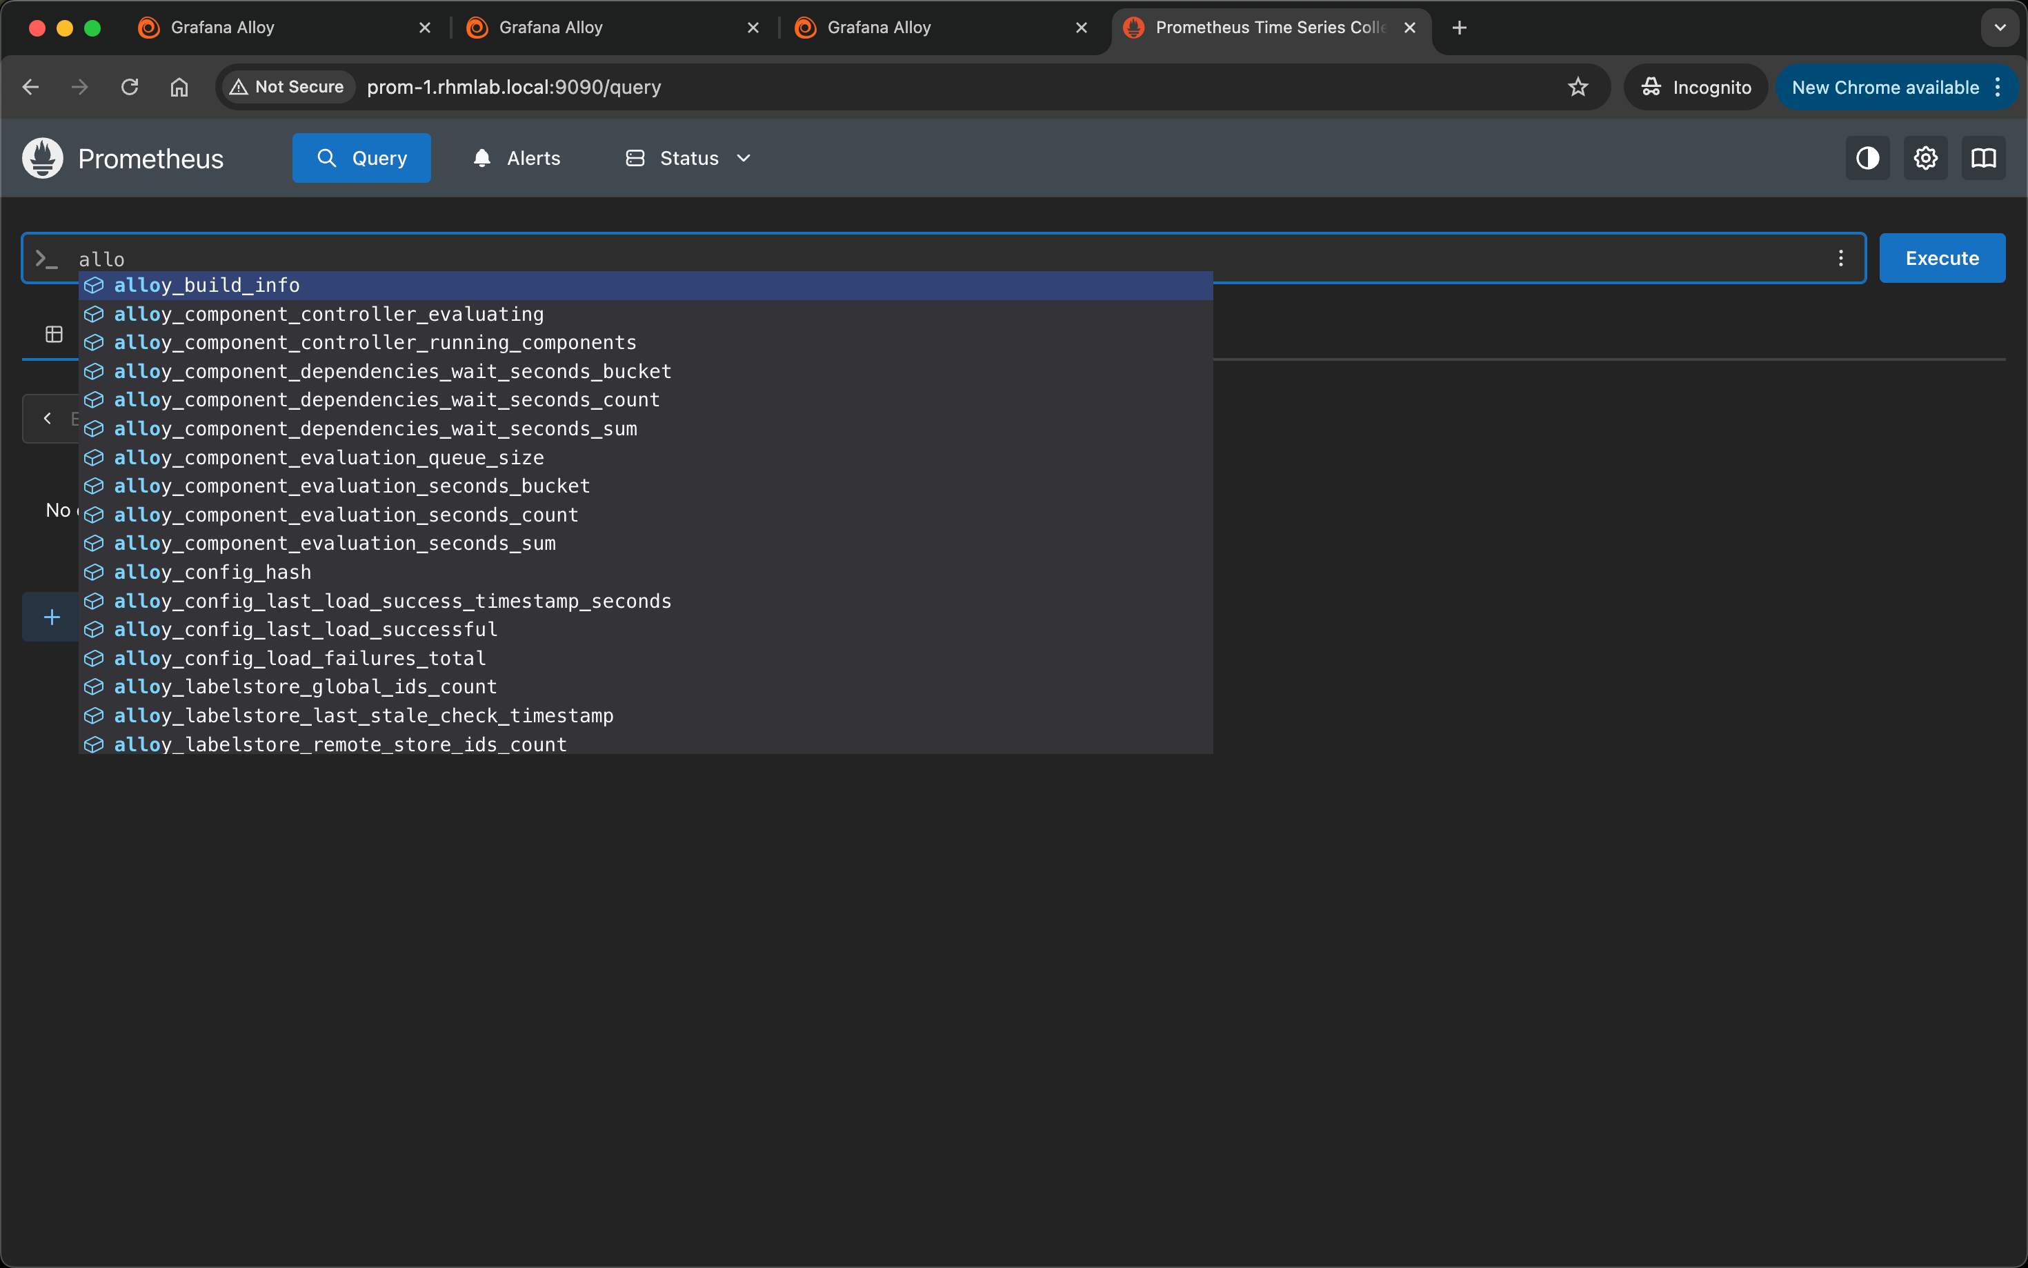Select alloy_labelstore_last_stale_check_timestamp
This screenshot has width=2028, height=1268.
646,715
